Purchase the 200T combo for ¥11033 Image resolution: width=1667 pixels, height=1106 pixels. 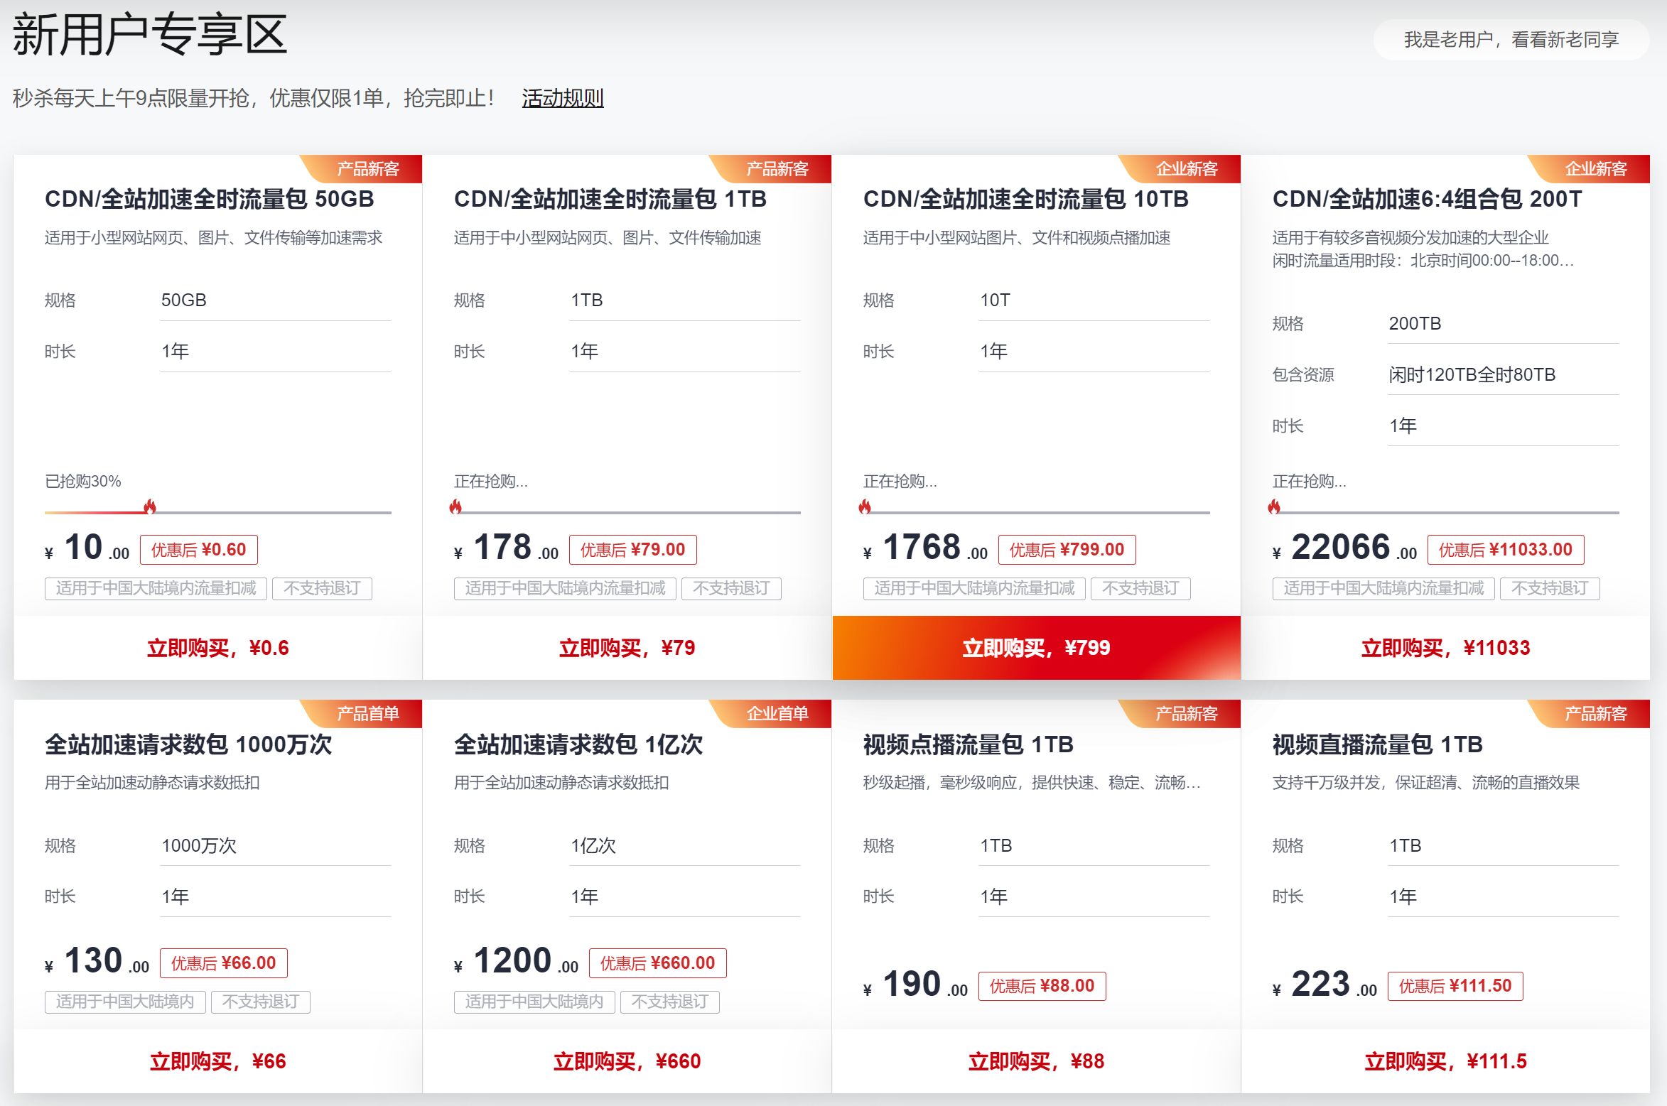pos(1445,648)
